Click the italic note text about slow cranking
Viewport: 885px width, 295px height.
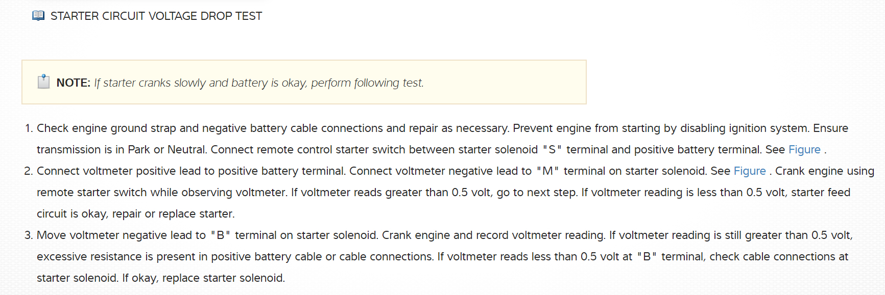click(258, 83)
